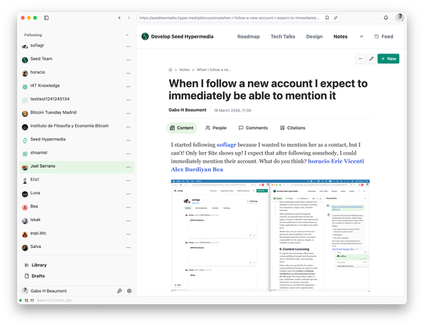Open the key icon beside Gabo H Beaumont
Viewport: 424px width, 327px height.
pos(119,290)
